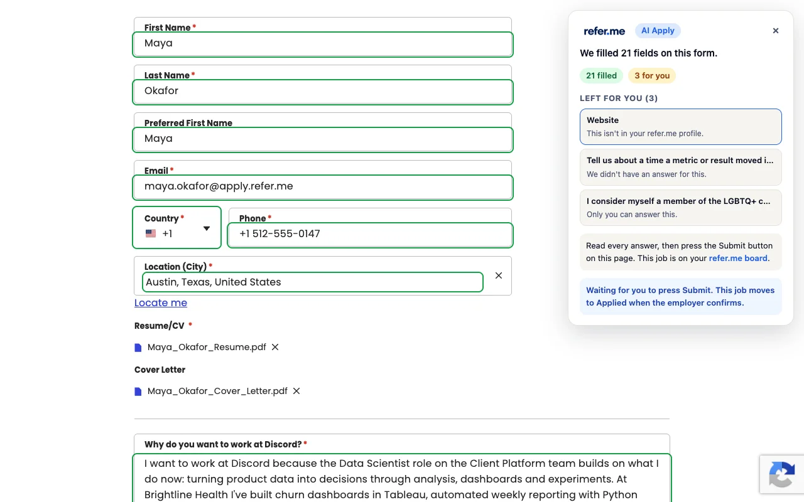Click the 'LEFT FOR YOU (3)' label
This screenshot has width=804, height=502.
tap(619, 98)
